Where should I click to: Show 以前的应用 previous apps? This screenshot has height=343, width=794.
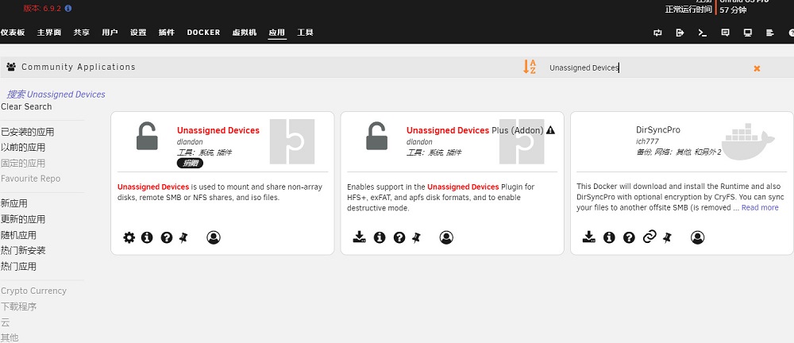click(x=23, y=148)
